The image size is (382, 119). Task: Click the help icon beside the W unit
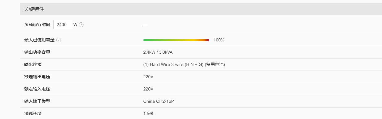coord(81,25)
